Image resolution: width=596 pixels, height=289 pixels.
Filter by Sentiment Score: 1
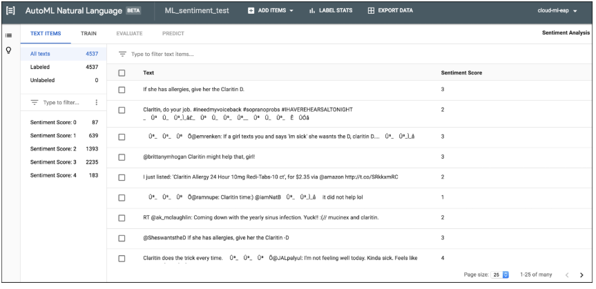point(64,136)
